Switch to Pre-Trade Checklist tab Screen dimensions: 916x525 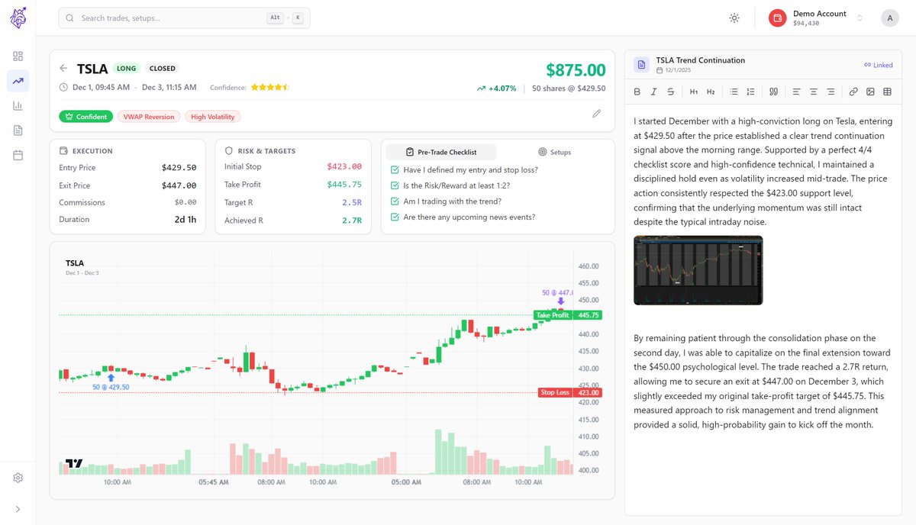441,152
